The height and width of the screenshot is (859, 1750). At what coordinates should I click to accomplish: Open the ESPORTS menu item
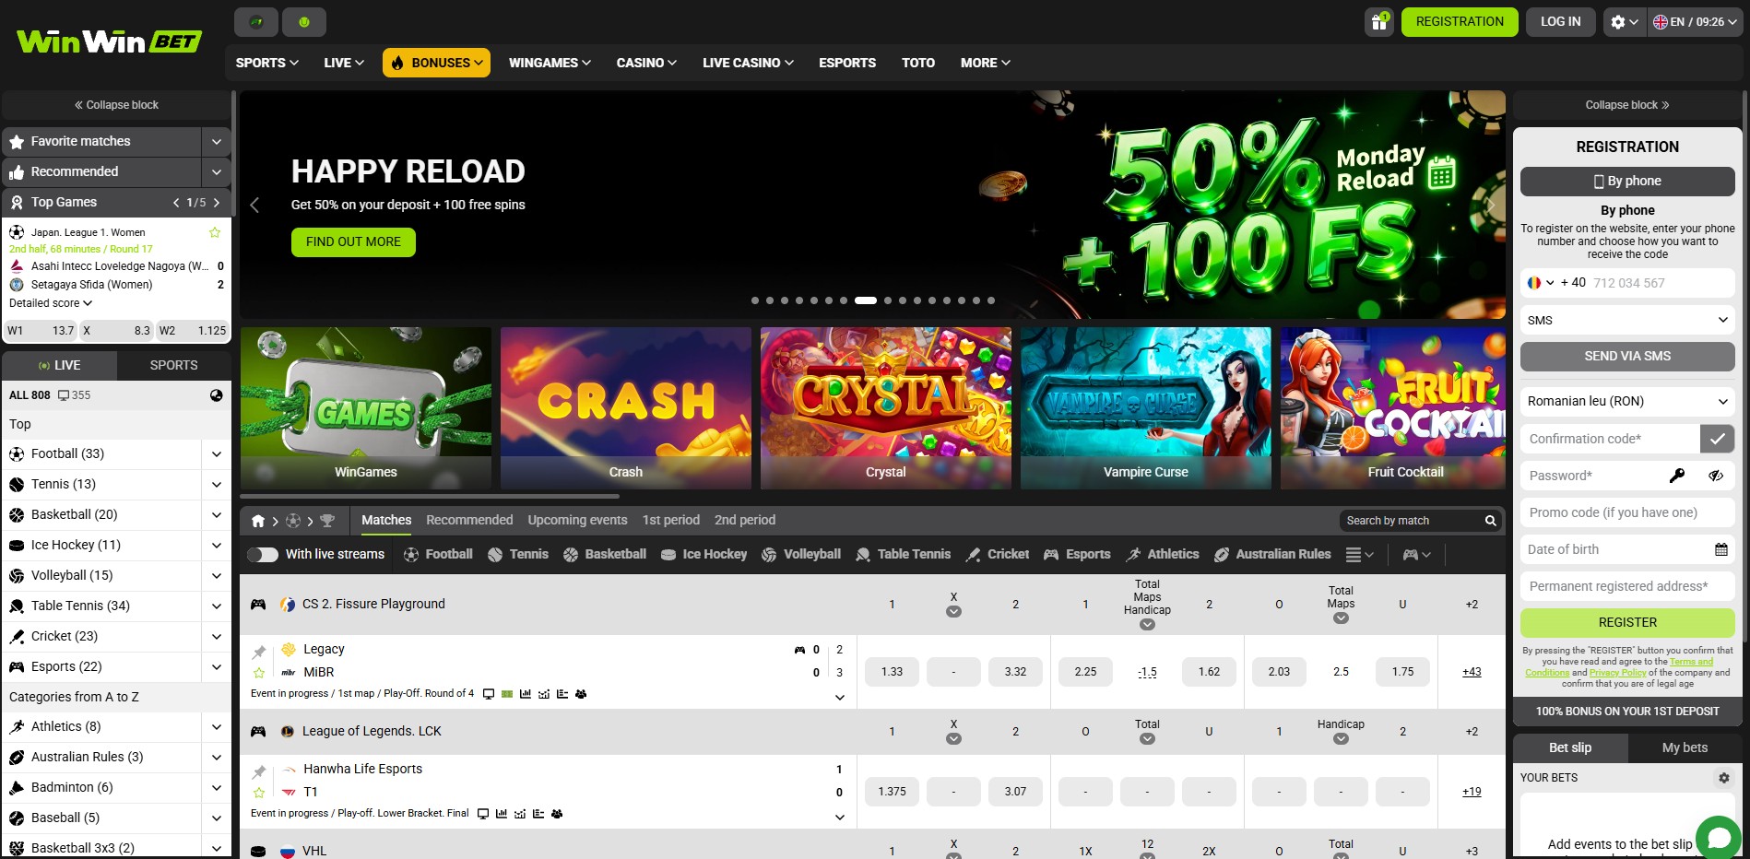[847, 63]
